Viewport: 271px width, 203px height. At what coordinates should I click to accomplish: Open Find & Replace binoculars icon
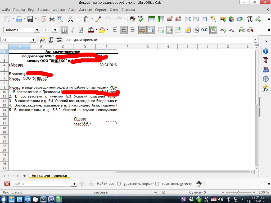click(x=133, y=19)
